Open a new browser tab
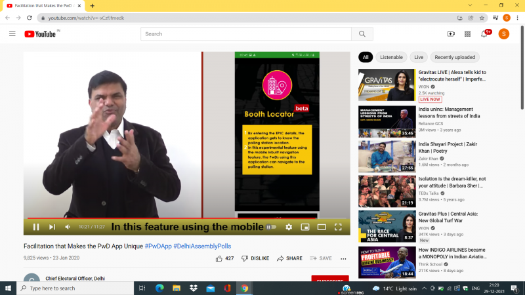Screen dimensions: 525x295 click(x=92, y=6)
